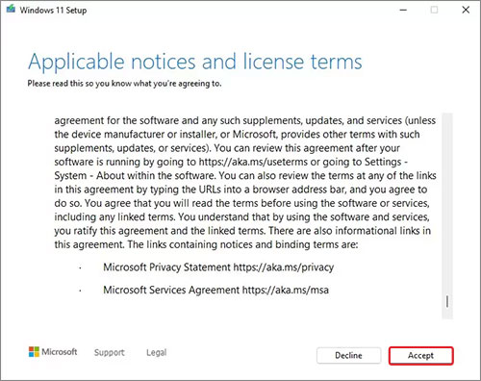This screenshot has height=381, width=481.
Task: Click the 'Microsoft Services Agreement https://aka.ms/msa' line
Action: 215,290
